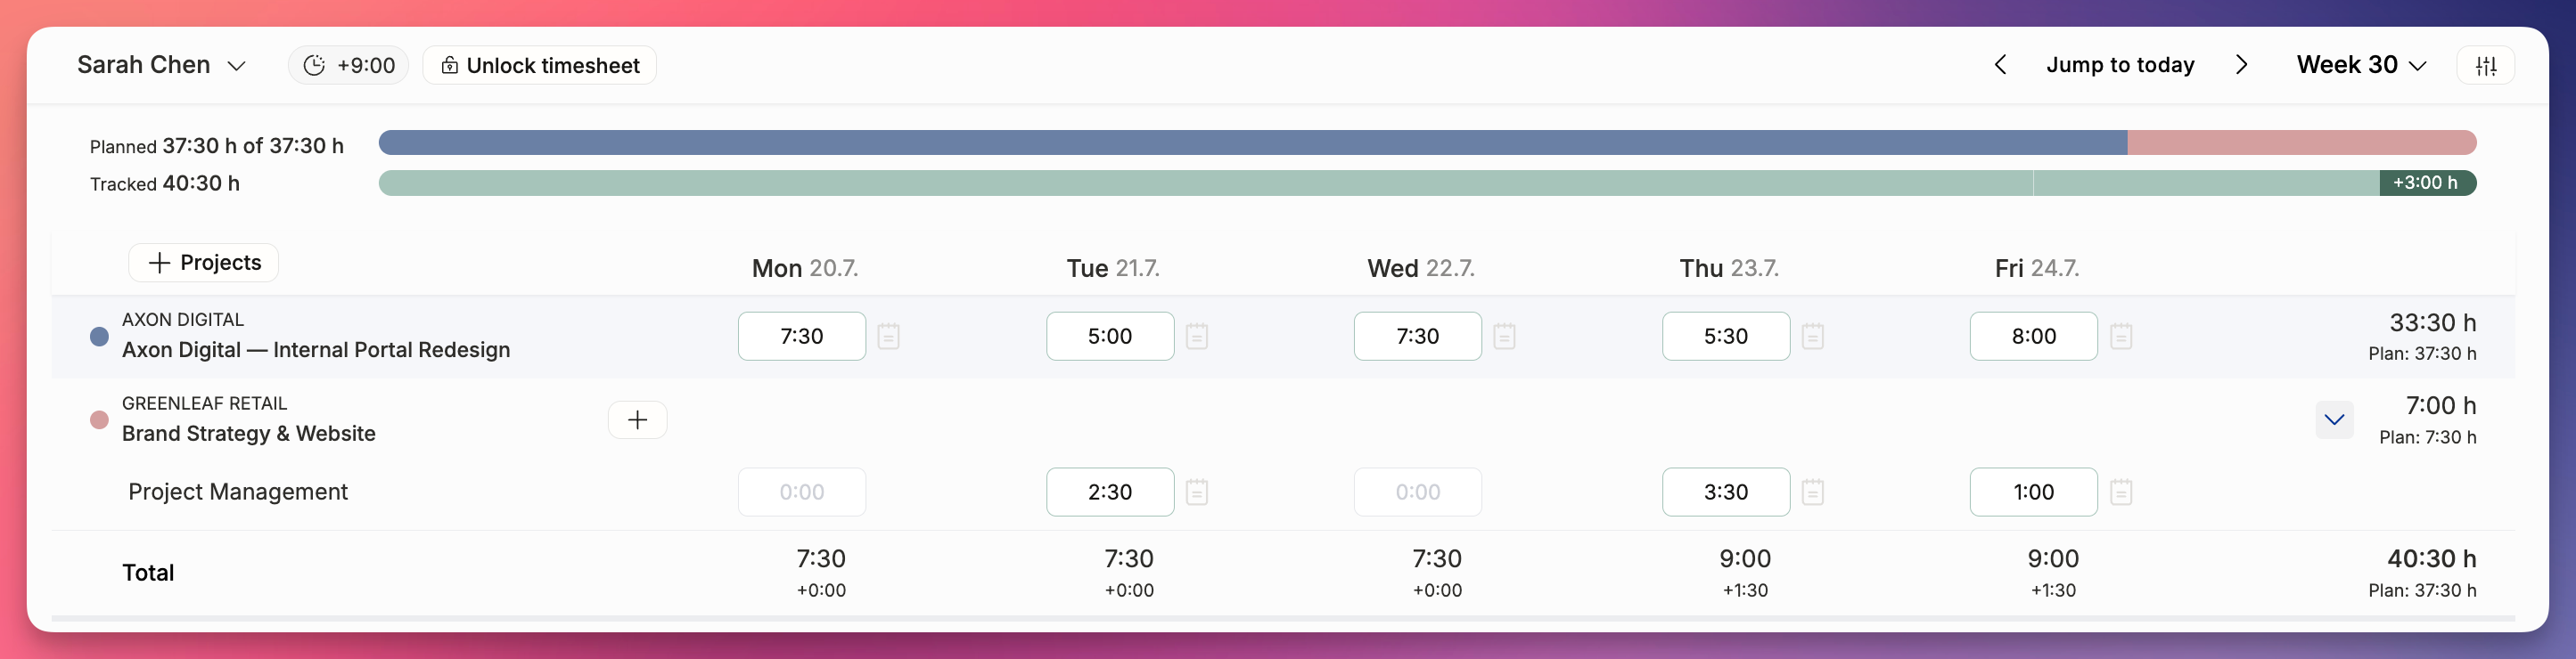The height and width of the screenshot is (659, 2576).
Task: Click the Axon Digital blue color dot
Action: 99,337
